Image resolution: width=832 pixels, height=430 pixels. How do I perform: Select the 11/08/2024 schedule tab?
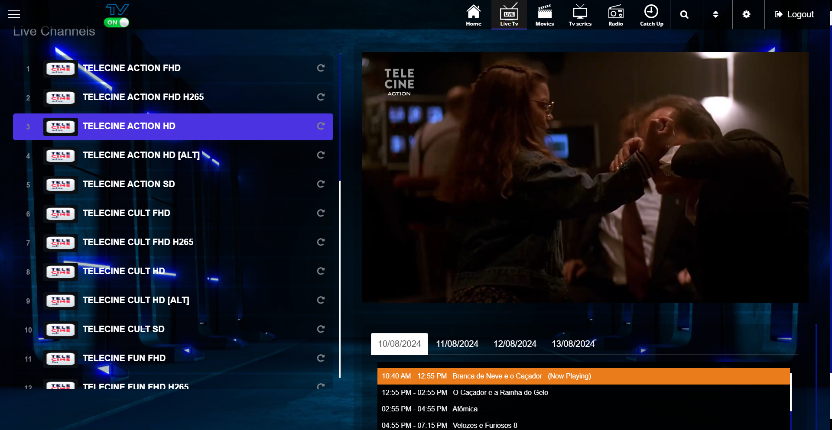coord(457,344)
